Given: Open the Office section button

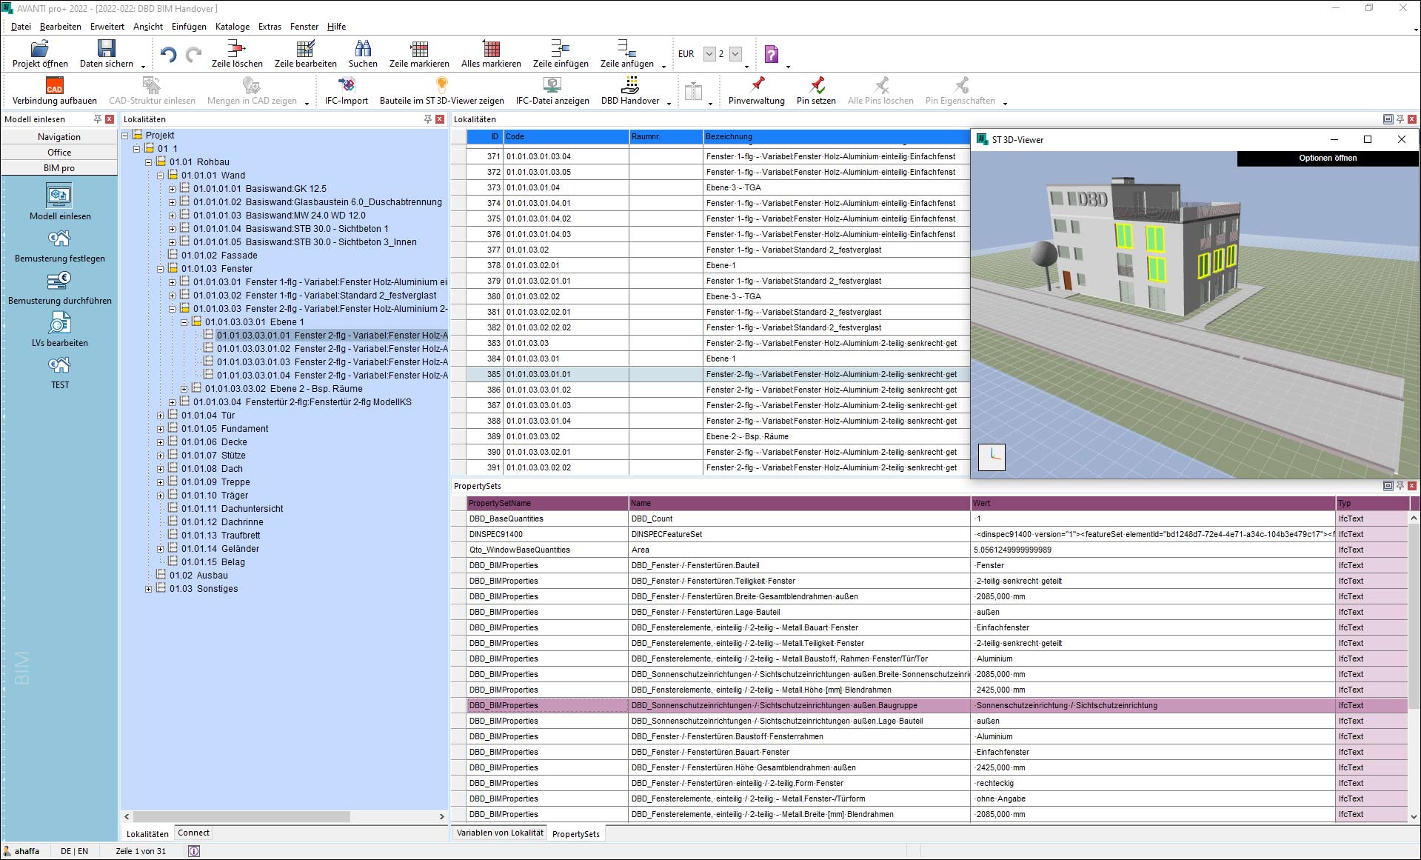Looking at the screenshot, I should coord(59,153).
